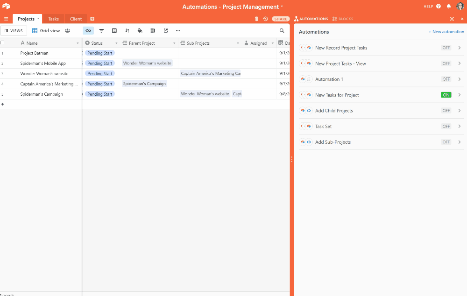Click the paint bucket color icon
Image resolution: width=467 pixels, height=296 pixels.
[140, 31]
